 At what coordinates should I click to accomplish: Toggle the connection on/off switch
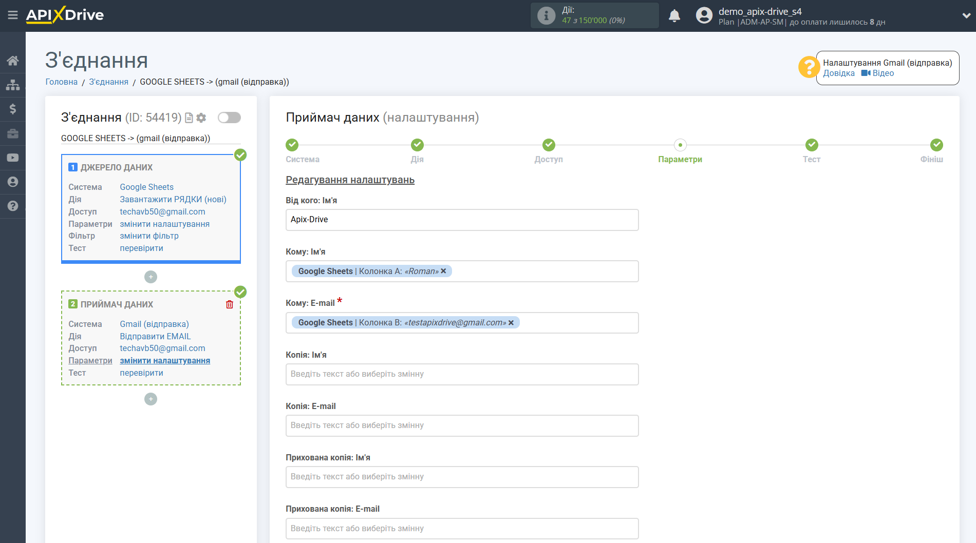click(229, 118)
